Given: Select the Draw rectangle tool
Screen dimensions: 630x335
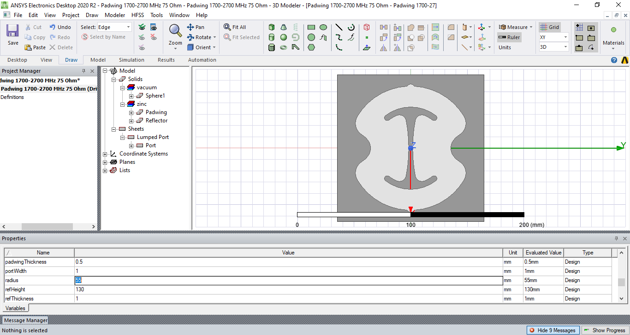Looking at the screenshot, I should coord(311,27).
